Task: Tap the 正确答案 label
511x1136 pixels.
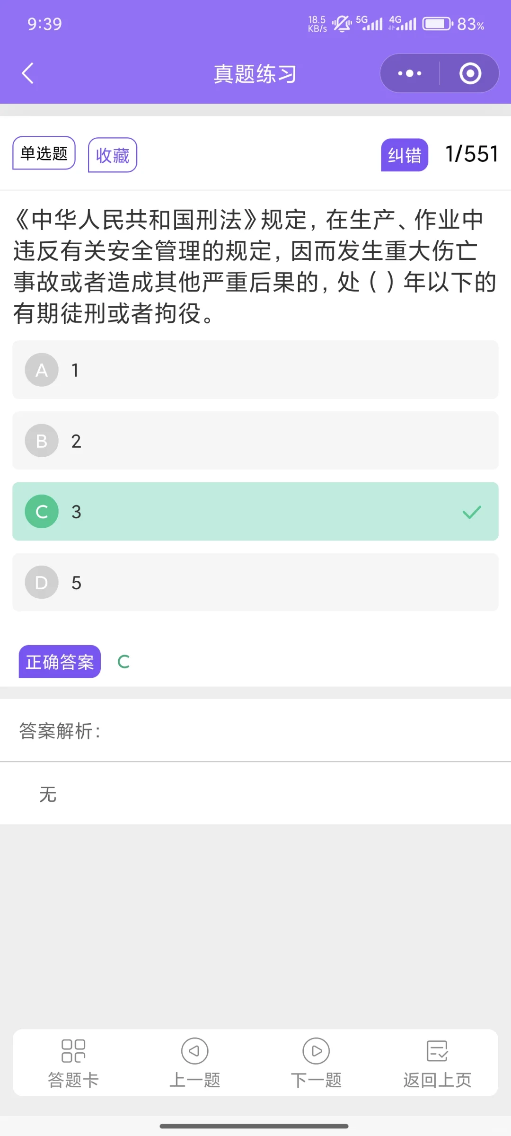Action: [60, 662]
